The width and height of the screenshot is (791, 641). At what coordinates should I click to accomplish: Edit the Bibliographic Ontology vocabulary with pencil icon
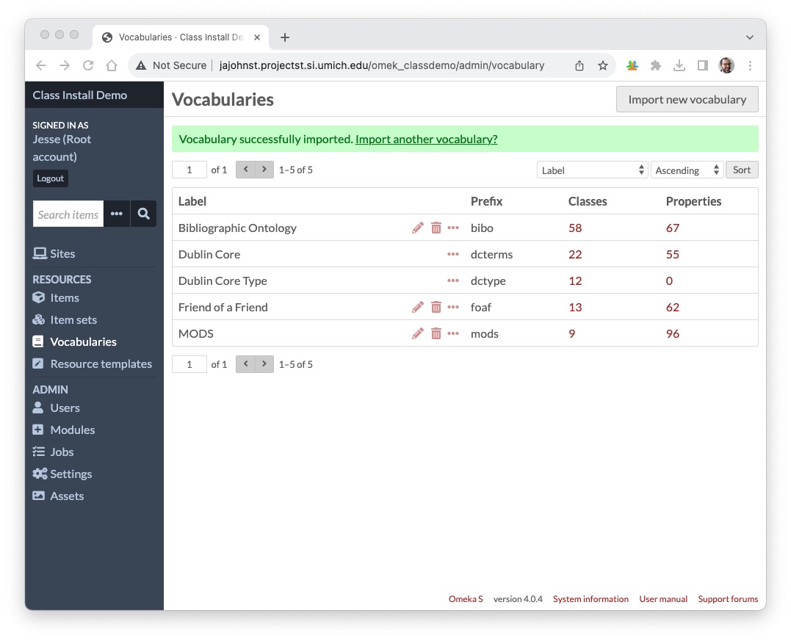click(418, 228)
